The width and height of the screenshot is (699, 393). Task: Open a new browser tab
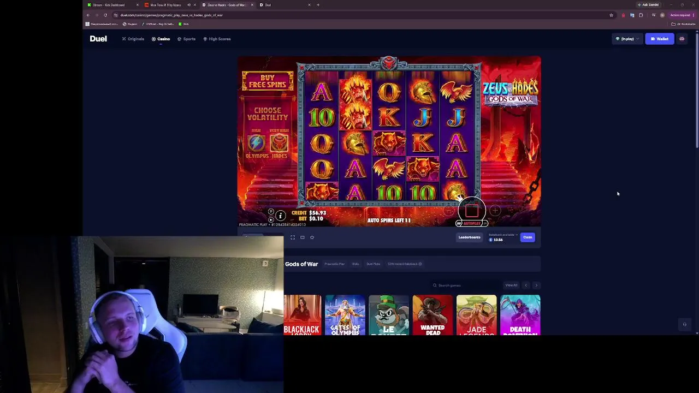point(318,5)
